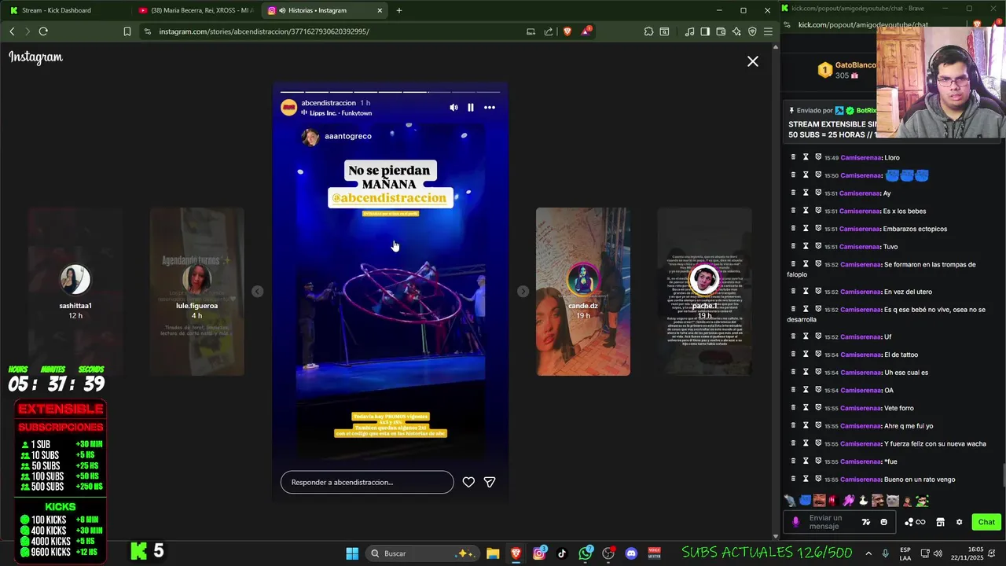The height and width of the screenshot is (566, 1006).
Task: Click the install app icon in address bar
Action: pos(531,31)
